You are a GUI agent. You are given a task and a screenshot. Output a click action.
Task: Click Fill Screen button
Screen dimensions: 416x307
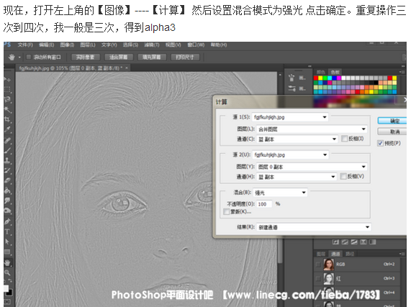151,57
